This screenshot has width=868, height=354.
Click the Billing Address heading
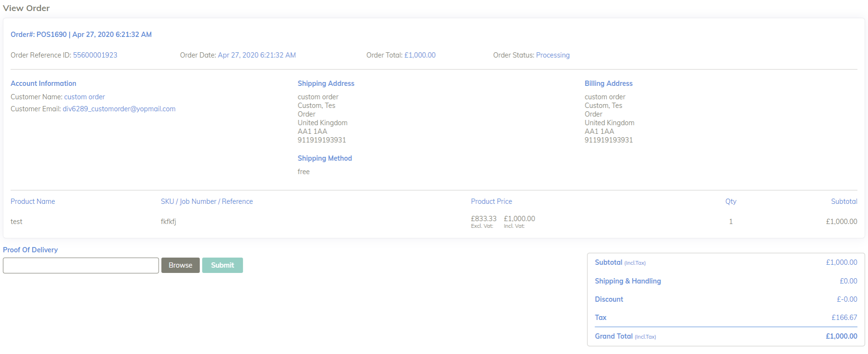pos(608,83)
